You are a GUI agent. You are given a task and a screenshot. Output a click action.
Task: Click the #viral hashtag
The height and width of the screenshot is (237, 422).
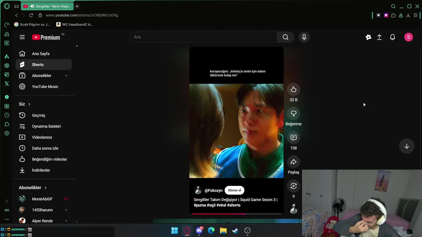(221, 205)
